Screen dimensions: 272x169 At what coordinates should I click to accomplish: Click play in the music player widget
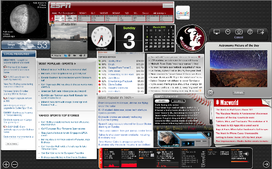pos(188,144)
